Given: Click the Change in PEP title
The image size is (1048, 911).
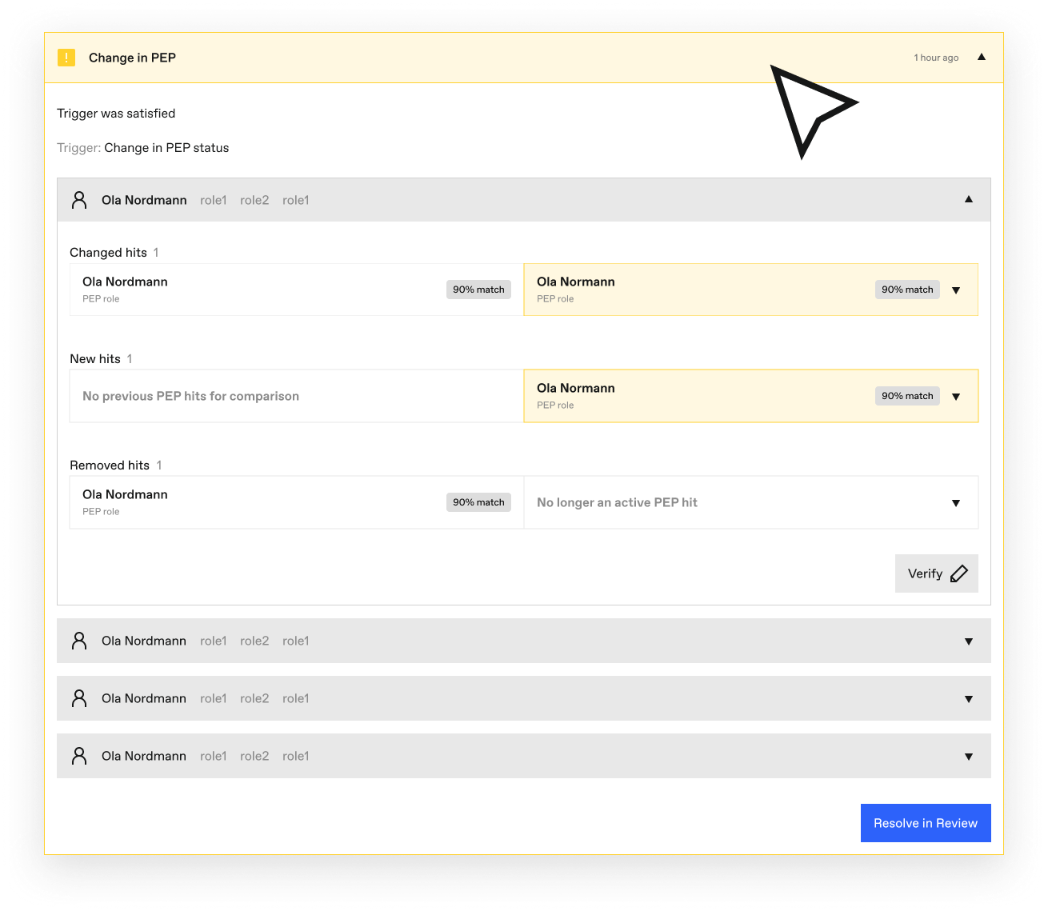Looking at the screenshot, I should (132, 58).
